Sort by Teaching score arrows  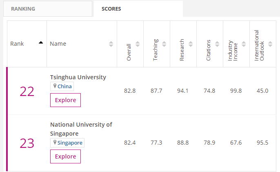coord(164,44)
